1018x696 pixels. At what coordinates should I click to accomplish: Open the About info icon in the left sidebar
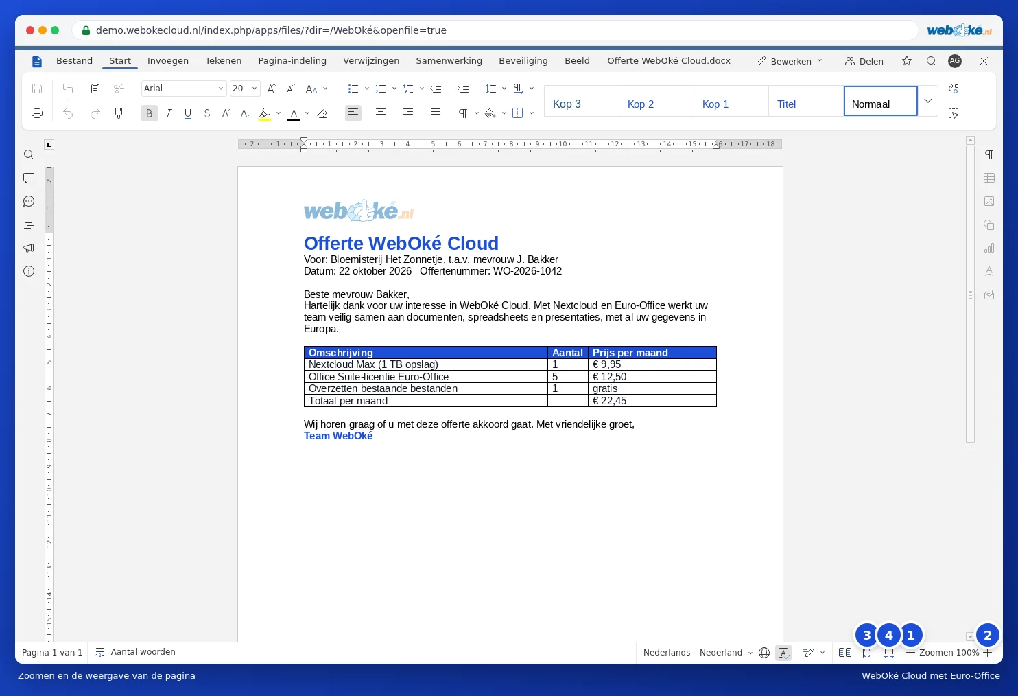(29, 271)
